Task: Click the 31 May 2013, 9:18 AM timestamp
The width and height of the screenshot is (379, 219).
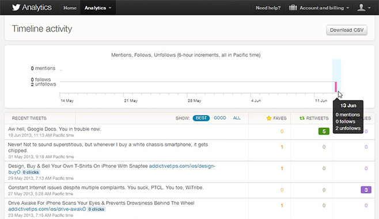Action: (x=41, y=157)
